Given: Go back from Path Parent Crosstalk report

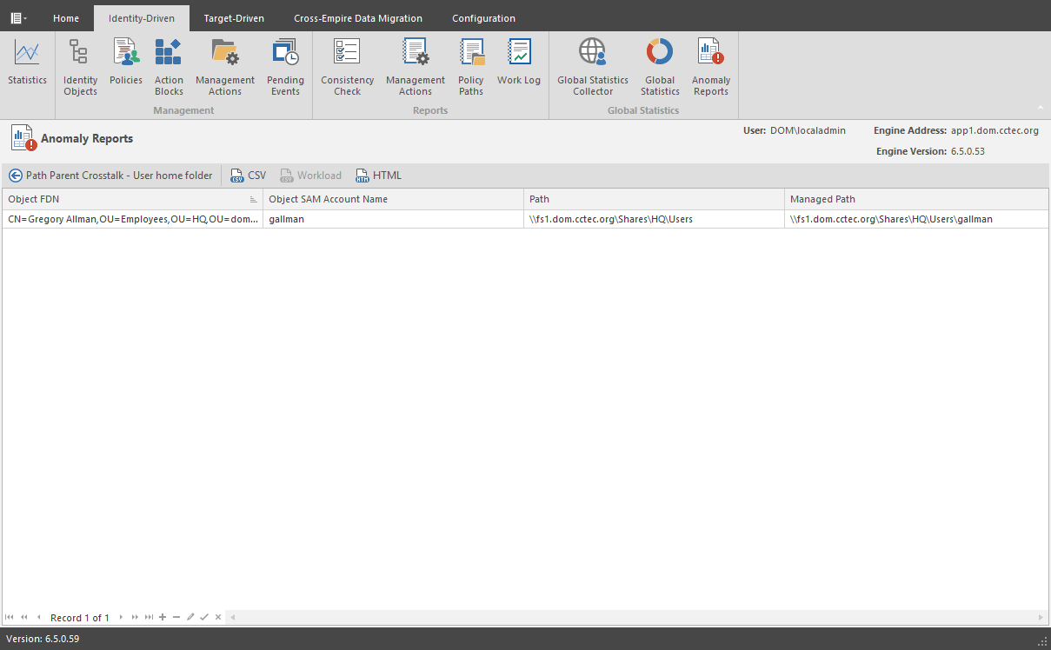Looking at the screenshot, I should [16, 176].
